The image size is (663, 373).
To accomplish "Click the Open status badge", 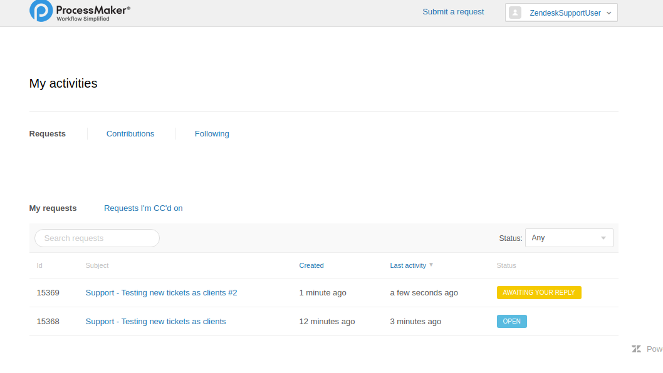I will pos(511,322).
